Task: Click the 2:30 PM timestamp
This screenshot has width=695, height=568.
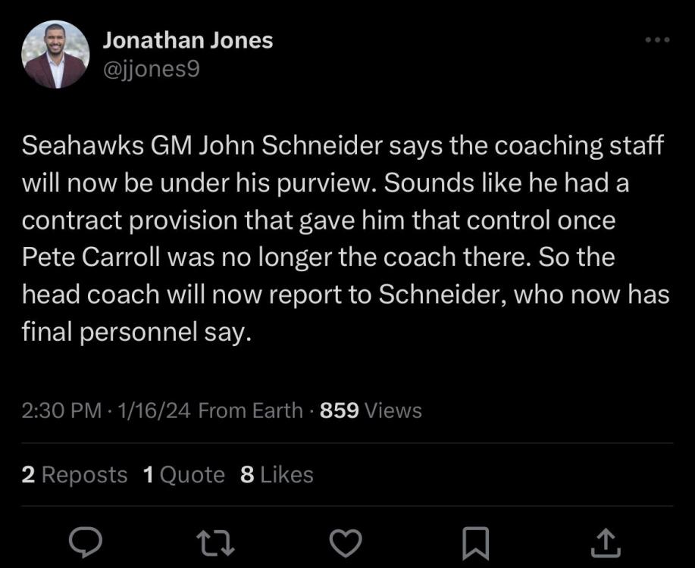Action: coord(61,410)
